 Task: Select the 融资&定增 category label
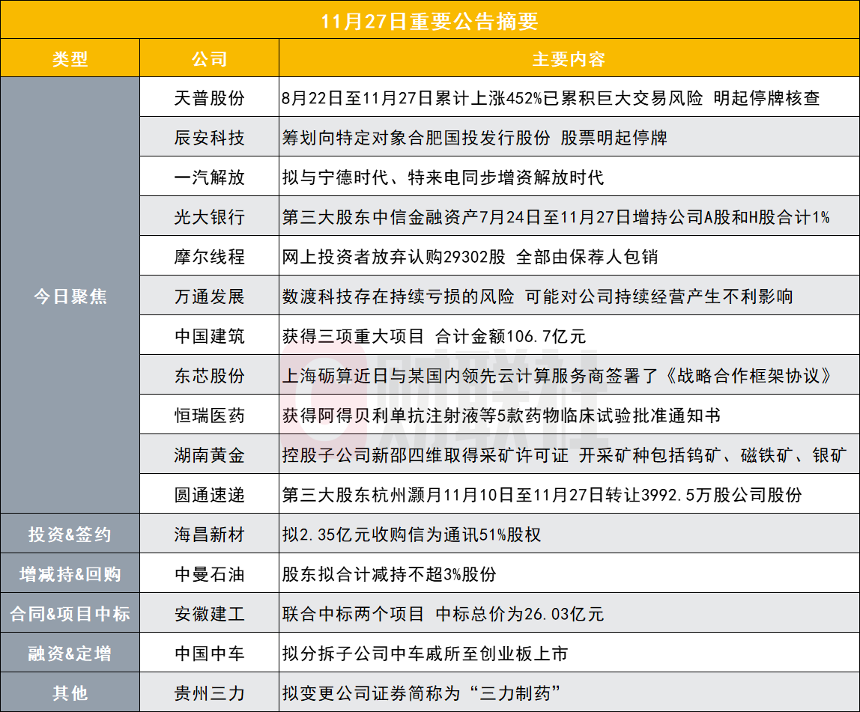[x=70, y=654]
